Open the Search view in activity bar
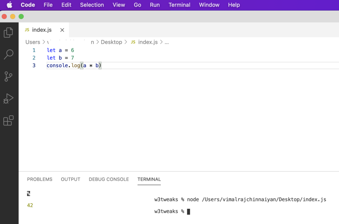 pyautogui.click(x=8, y=55)
